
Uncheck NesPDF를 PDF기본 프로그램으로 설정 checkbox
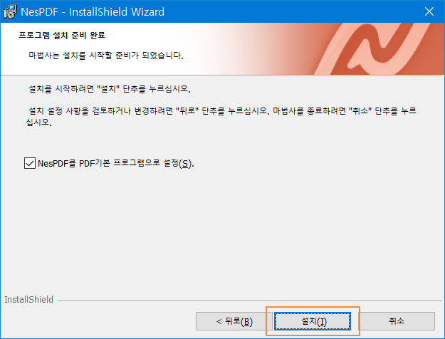[x=30, y=163]
